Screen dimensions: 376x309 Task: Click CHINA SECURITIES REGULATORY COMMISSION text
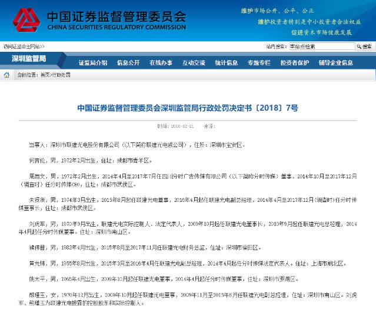[117, 27]
